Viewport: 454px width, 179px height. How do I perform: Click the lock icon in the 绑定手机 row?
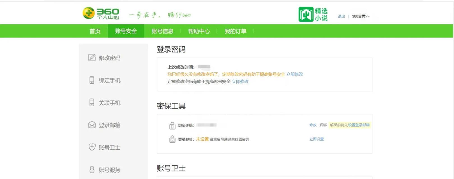[x=172, y=126]
